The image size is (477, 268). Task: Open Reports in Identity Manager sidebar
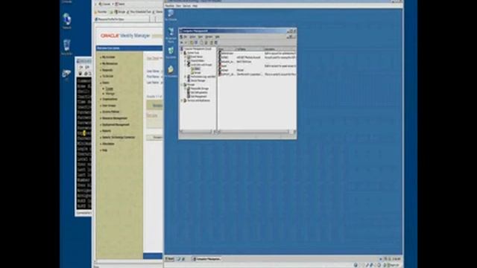pos(107,131)
